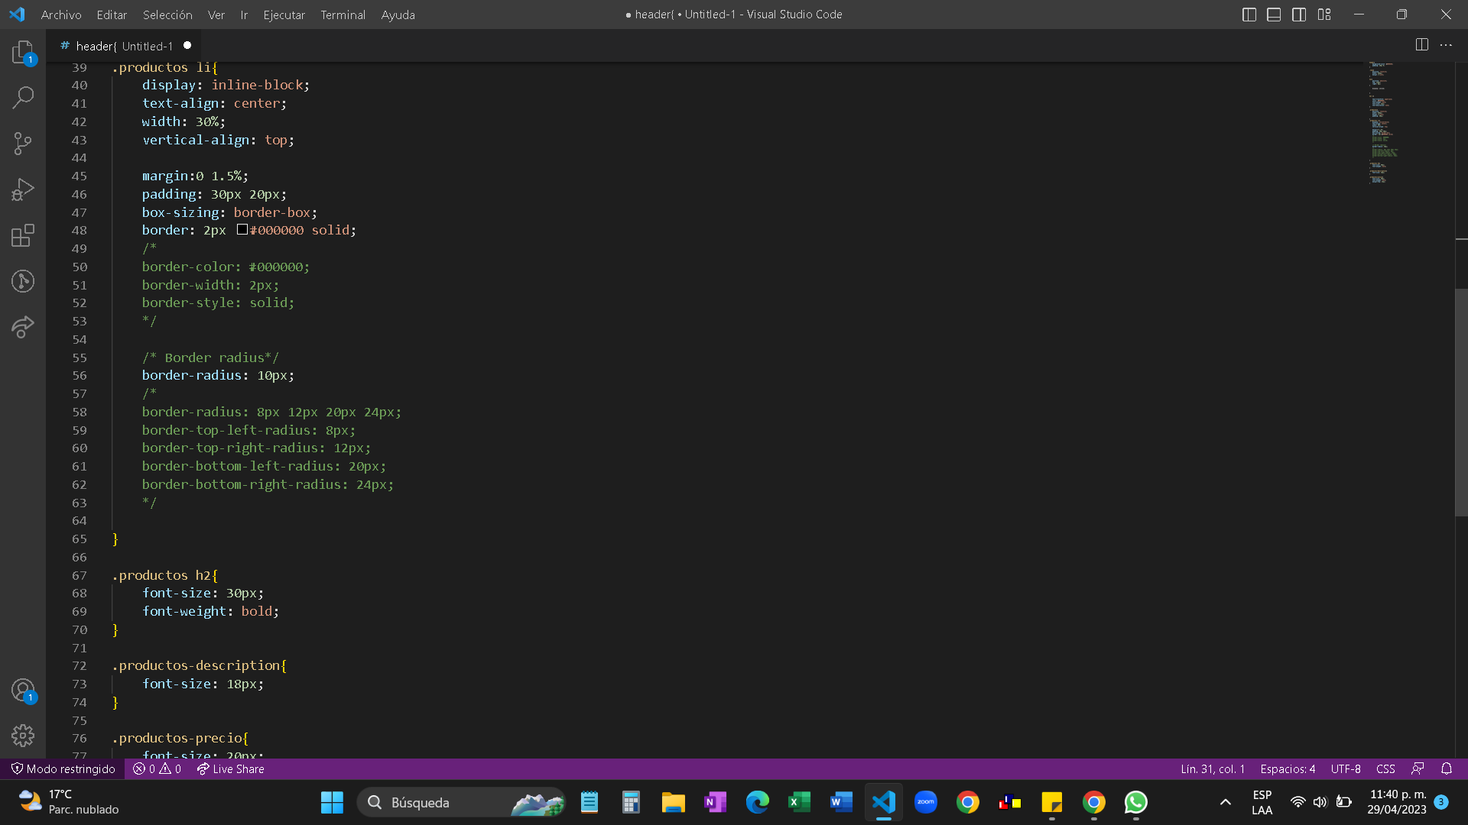The height and width of the screenshot is (825, 1468).
Task: Open the Search view in activity bar
Action: coord(23,97)
